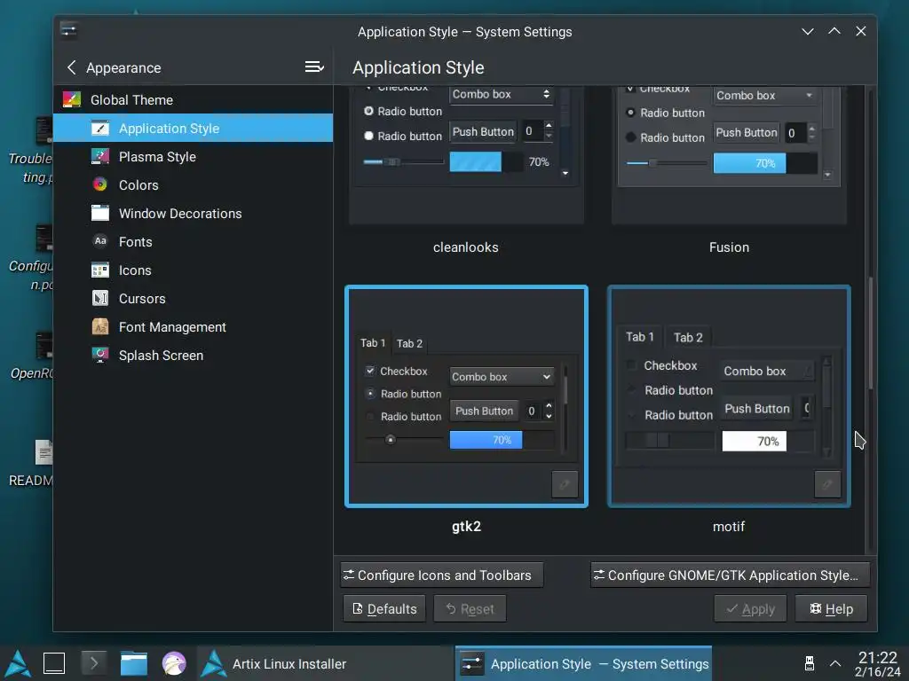
Task: Switch to Tab 1 in motif preview
Action: (639, 336)
